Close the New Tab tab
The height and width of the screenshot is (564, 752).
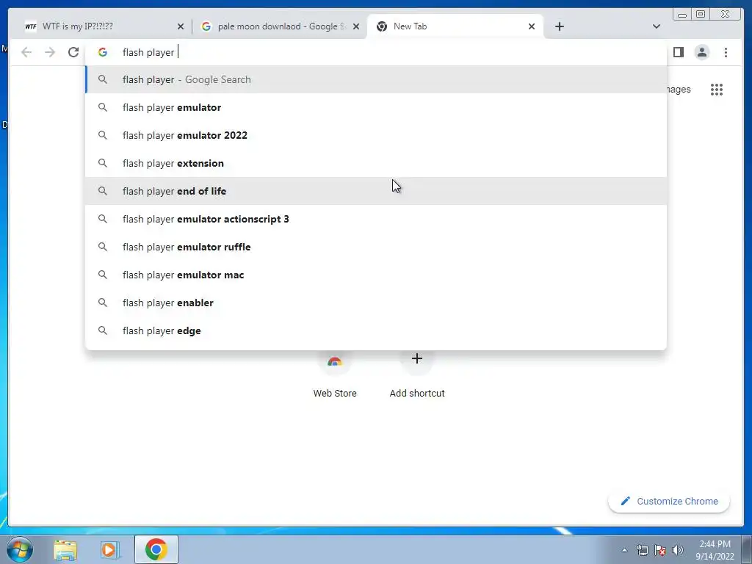[532, 27]
